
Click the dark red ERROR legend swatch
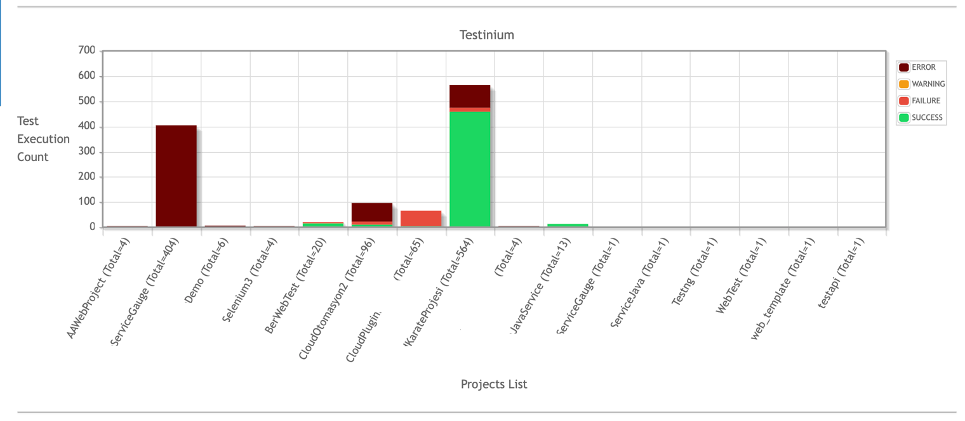coord(904,67)
